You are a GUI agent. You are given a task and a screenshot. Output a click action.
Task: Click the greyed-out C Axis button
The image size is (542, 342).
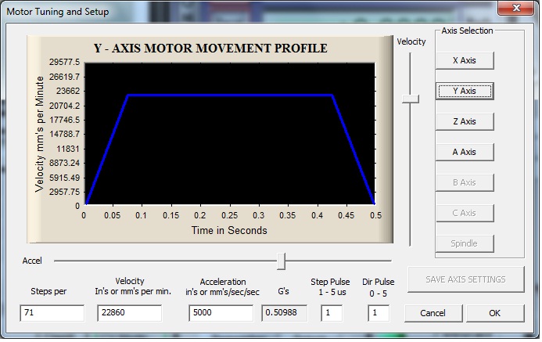pos(465,213)
